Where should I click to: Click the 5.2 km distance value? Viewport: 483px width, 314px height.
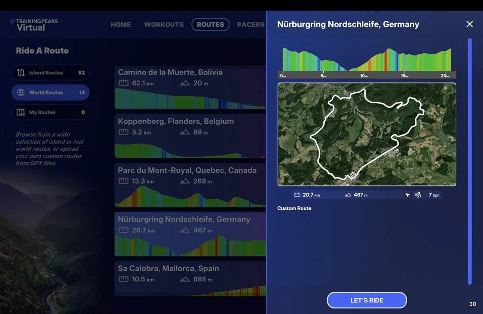point(142,132)
